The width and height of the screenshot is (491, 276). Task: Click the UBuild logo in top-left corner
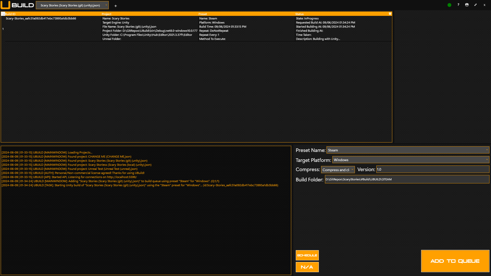[x=17, y=5]
